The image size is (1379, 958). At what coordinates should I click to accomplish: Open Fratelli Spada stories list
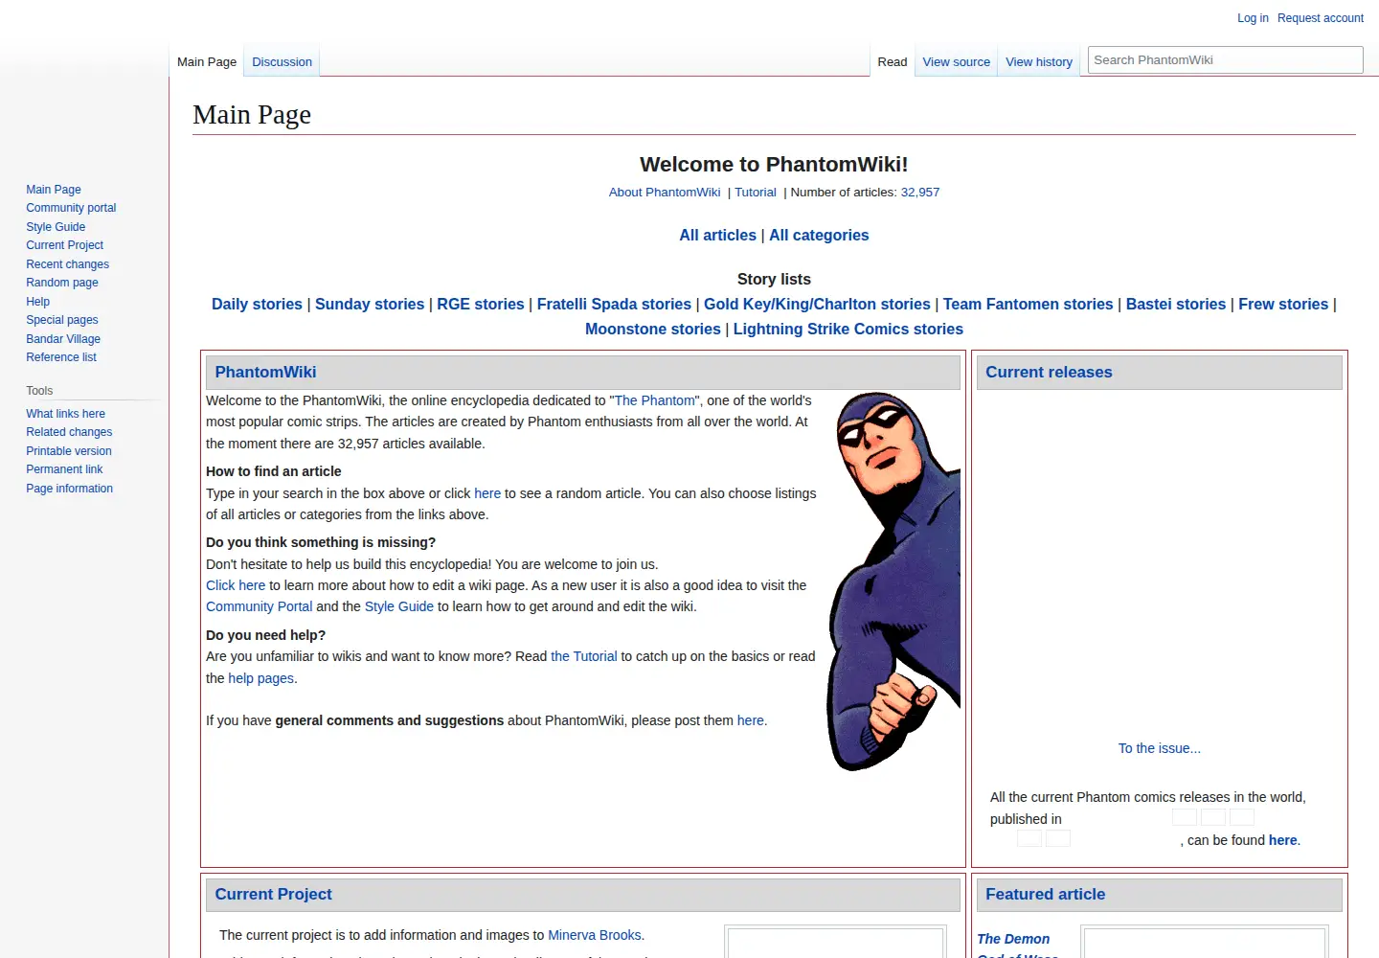tap(614, 304)
